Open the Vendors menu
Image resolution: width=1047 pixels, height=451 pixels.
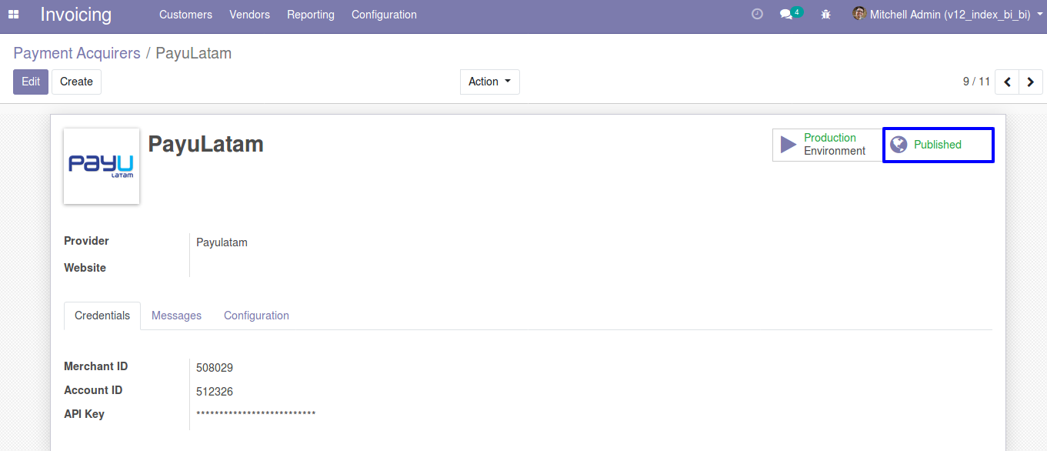pyautogui.click(x=249, y=15)
